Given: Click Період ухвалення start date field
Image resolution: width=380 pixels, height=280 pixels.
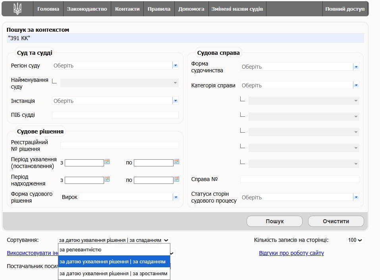Looking at the screenshot, I should click(84, 163).
